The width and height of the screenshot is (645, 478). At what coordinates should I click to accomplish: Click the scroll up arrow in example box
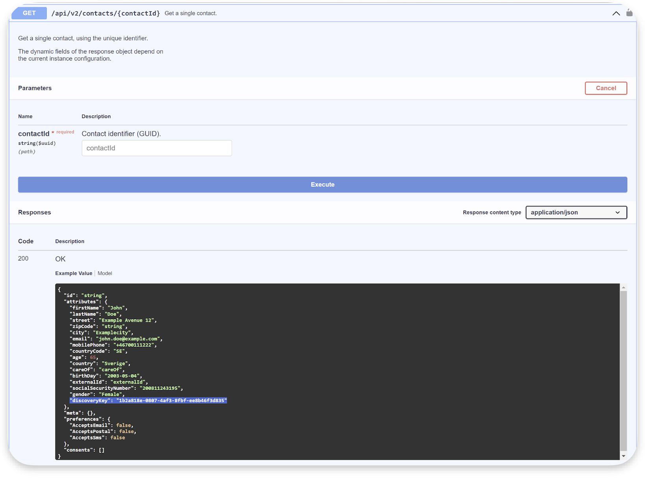coord(623,288)
